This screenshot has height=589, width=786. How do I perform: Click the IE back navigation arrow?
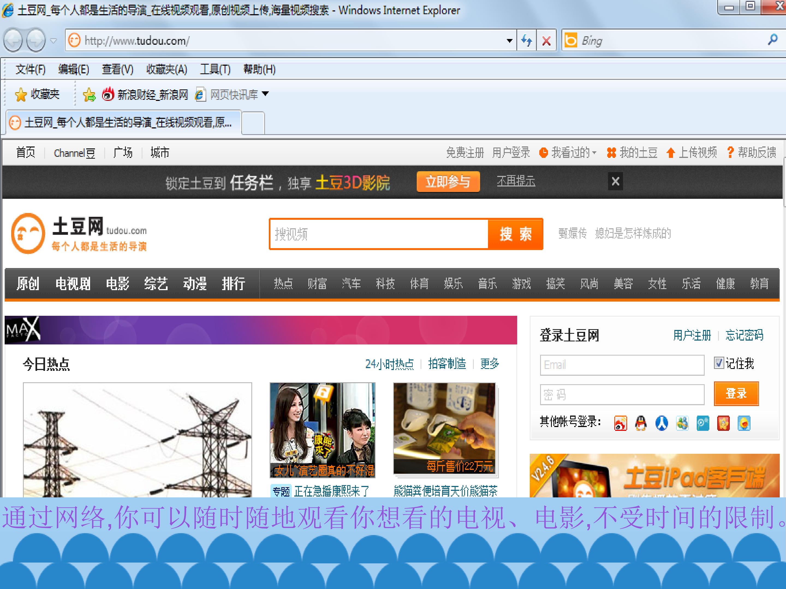[x=13, y=40]
